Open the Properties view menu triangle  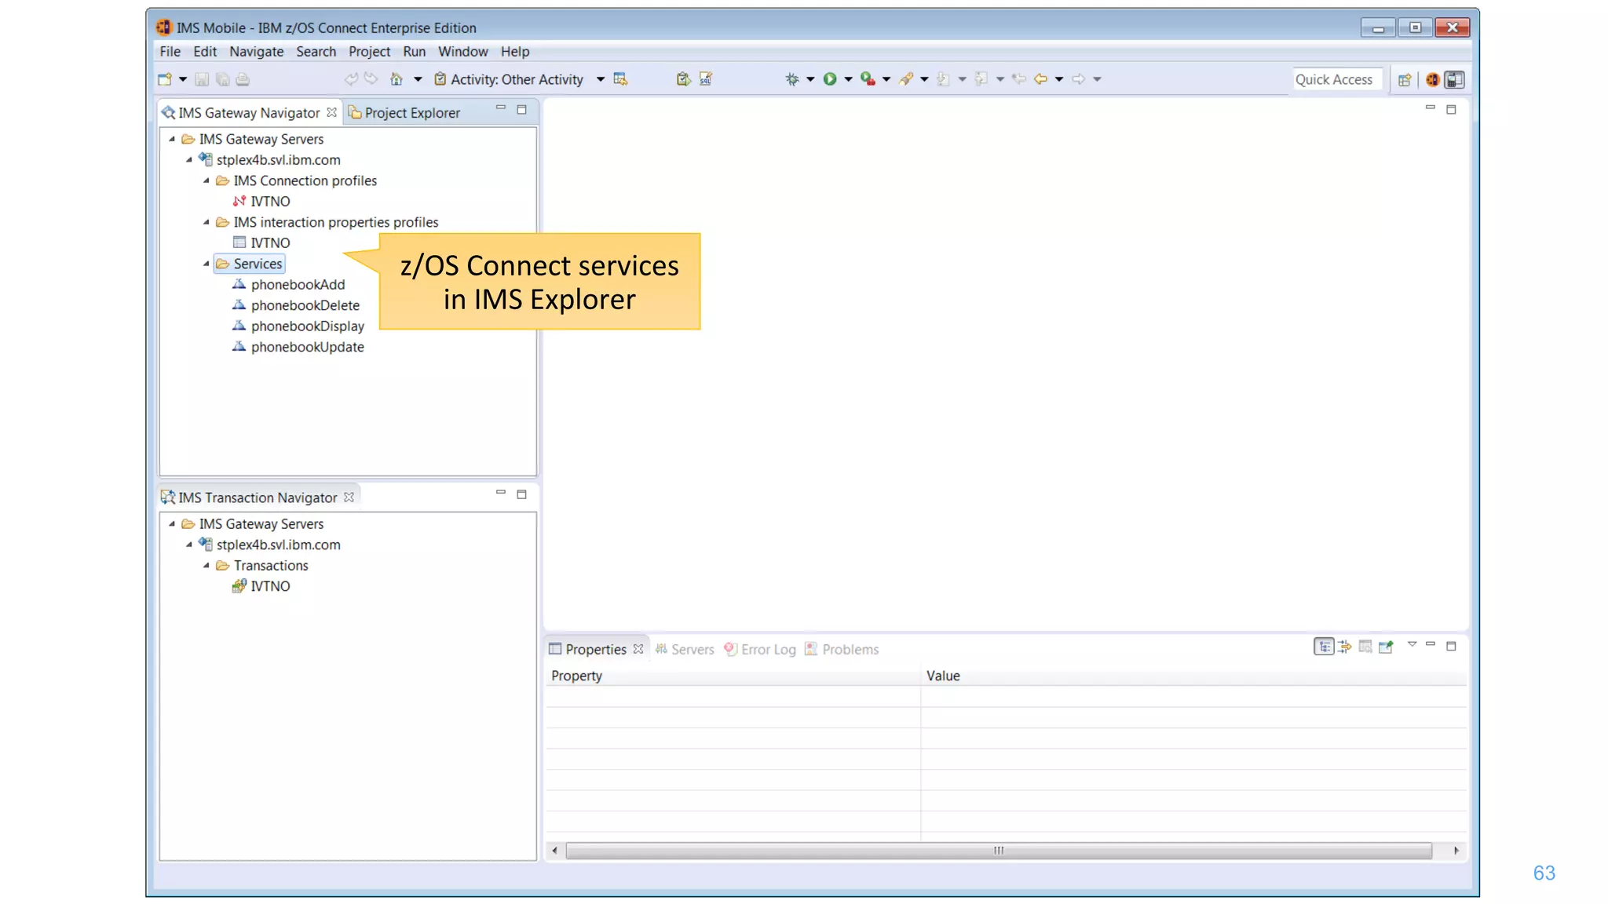1412,644
